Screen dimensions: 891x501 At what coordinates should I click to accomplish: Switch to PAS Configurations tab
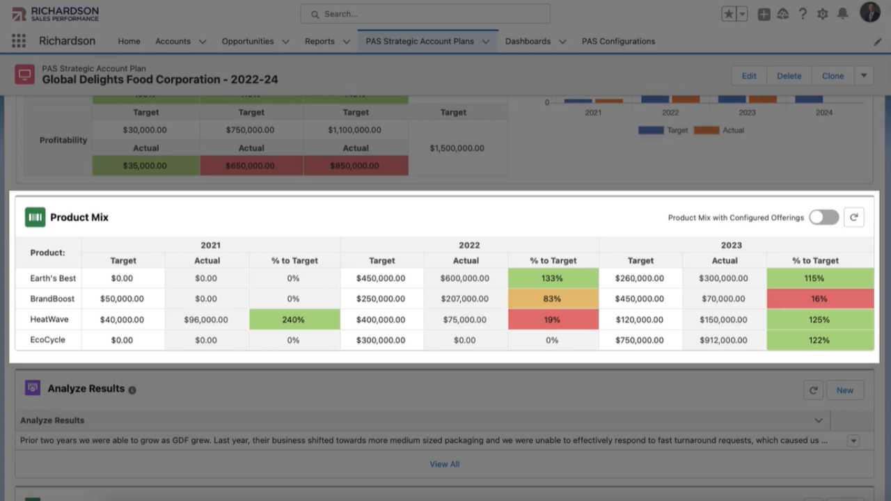(618, 41)
